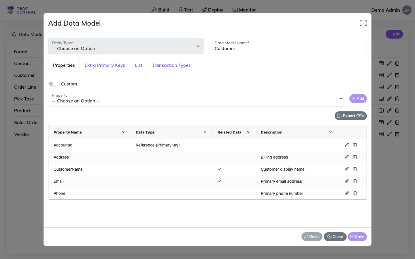Image resolution: width=415 pixels, height=259 pixels.
Task: Switch to the List tab
Action: pos(139,65)
